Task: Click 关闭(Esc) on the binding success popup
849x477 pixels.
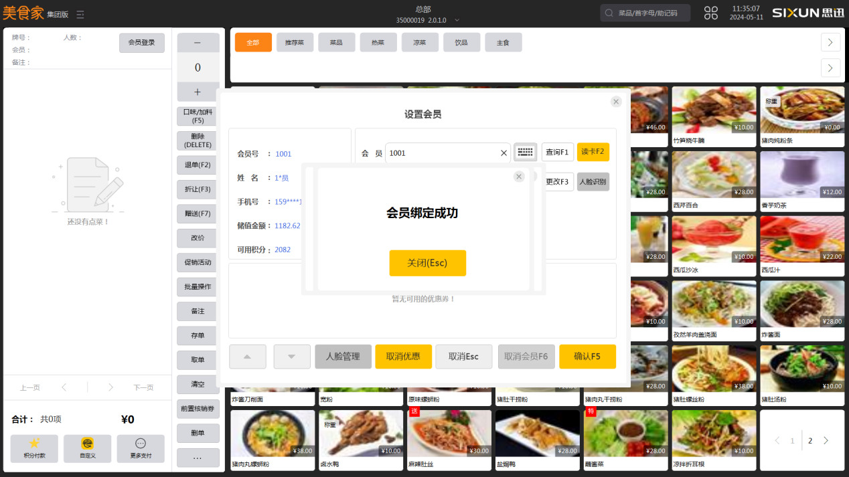Action: coord(427,263)
